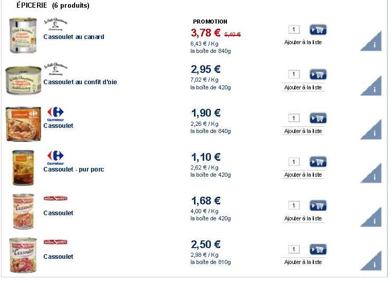Open the Cassoulet au canard product link
This screenshot has height=283, width=392.
pyautogui.click(x=74, y=37)
